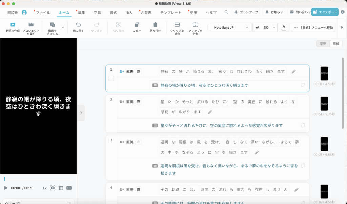Click clip 3's 00:09 thumbnail

(x=324, y=144)
